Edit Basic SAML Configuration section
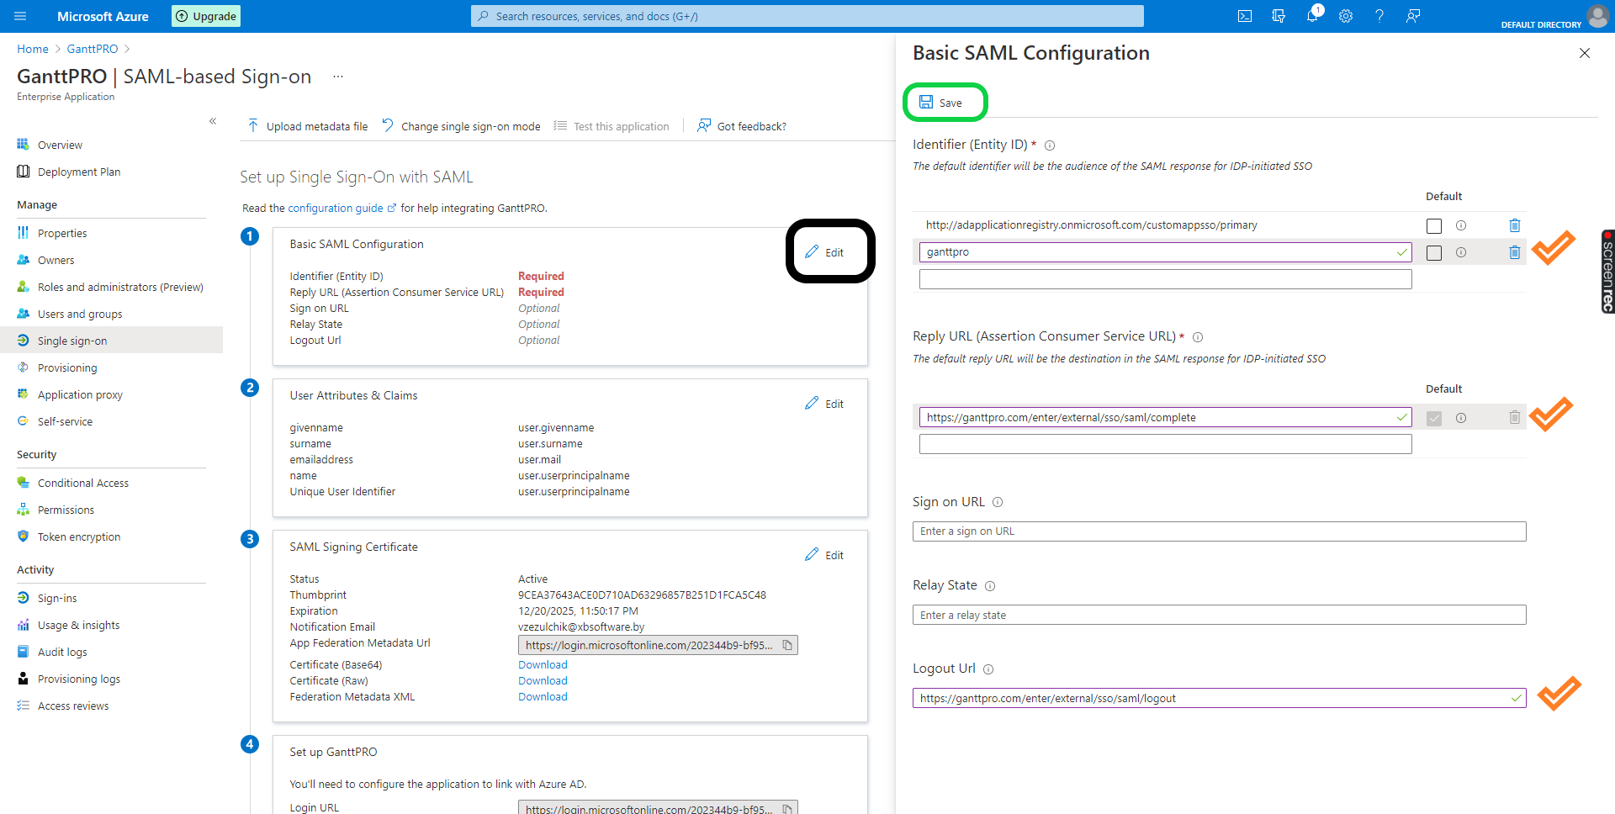The image size is (1615, 814). 824,252
